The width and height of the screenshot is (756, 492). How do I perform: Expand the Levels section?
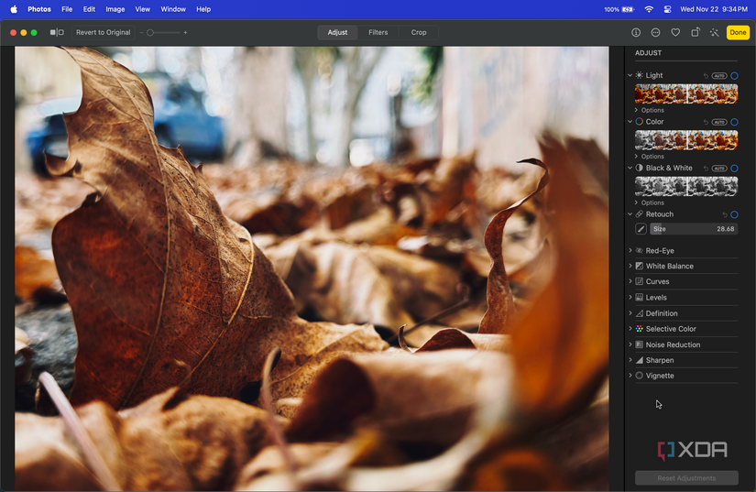[x=630, y=298]
